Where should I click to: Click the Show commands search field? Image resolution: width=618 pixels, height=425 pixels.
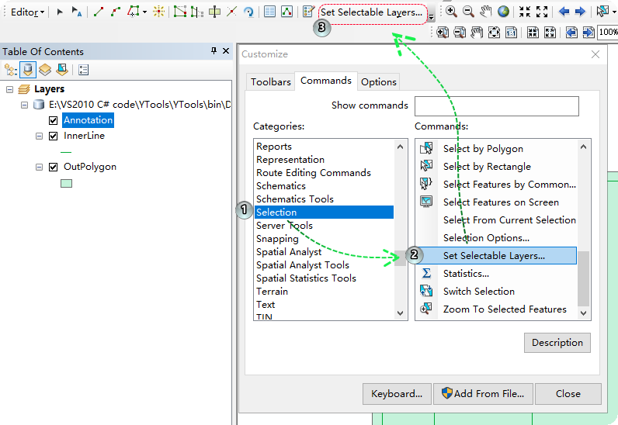[x=497, y=106]
